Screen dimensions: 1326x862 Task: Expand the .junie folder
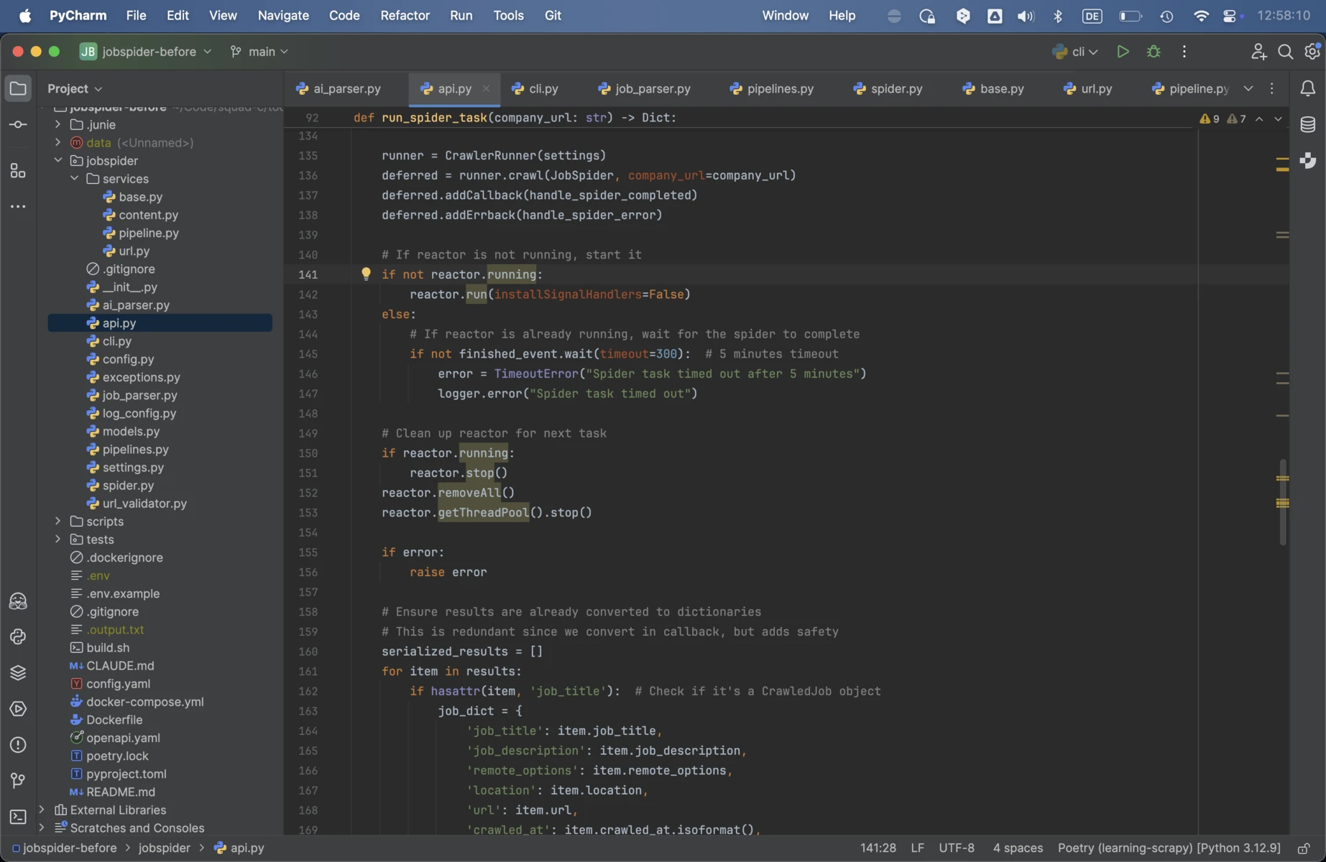(x=58, y=124)
